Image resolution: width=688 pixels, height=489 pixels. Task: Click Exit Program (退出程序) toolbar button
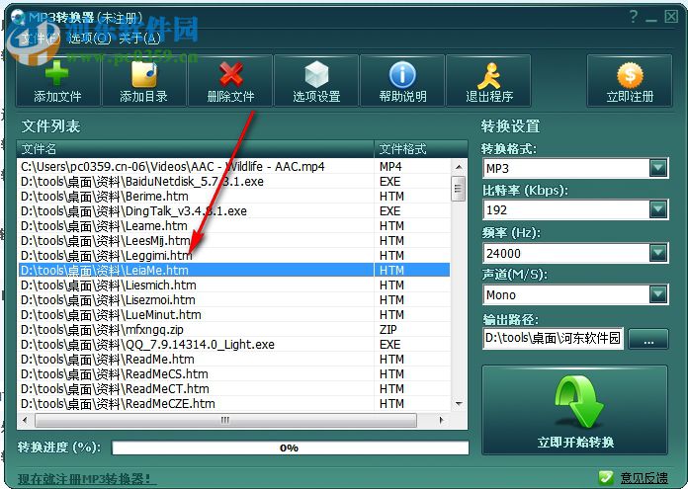point(488,81)
